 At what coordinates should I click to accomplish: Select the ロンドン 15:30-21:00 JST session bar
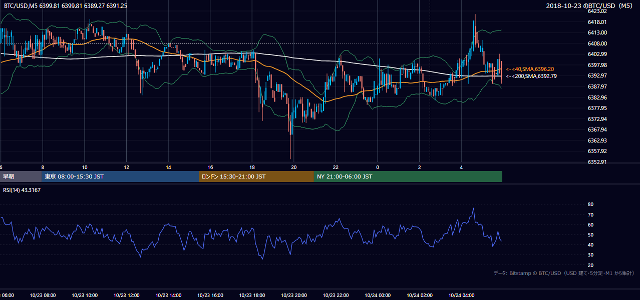coord(256,176)
